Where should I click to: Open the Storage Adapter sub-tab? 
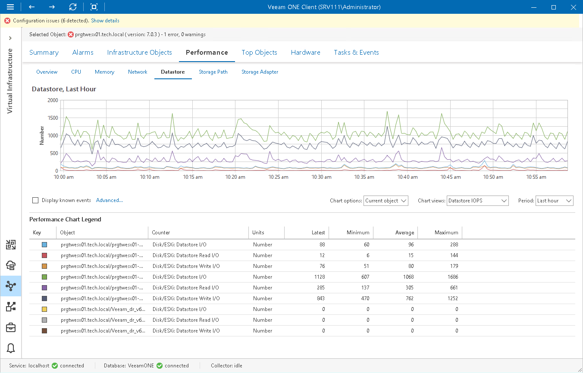tap(260, 72)
